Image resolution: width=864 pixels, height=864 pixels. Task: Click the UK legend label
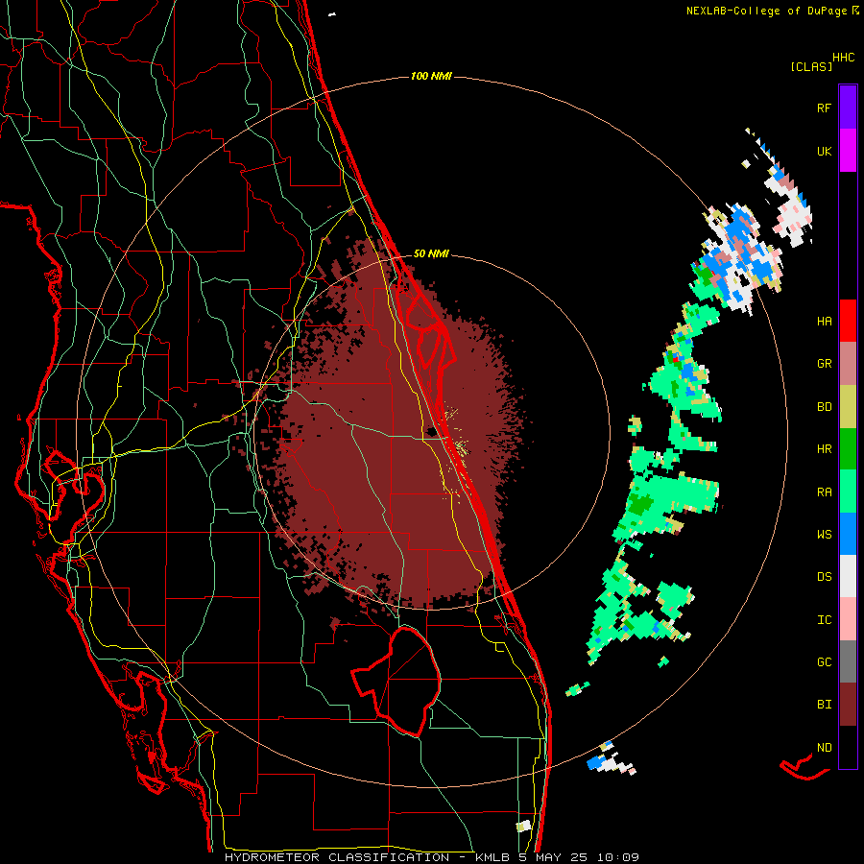[x=824, y=151]
